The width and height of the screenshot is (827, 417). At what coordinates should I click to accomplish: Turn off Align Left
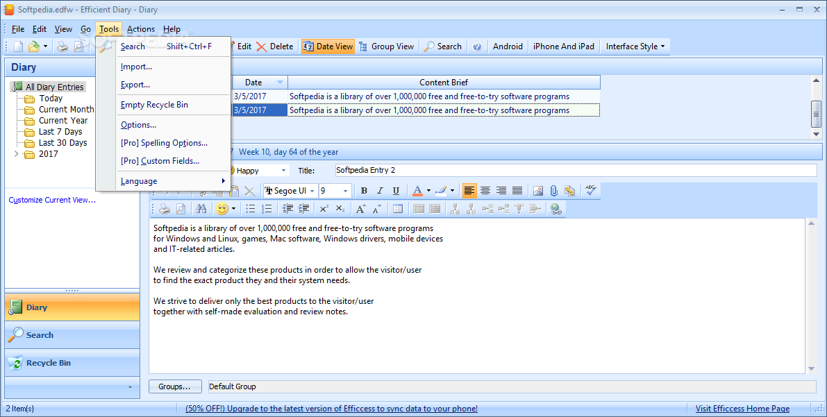coord(469,191)
